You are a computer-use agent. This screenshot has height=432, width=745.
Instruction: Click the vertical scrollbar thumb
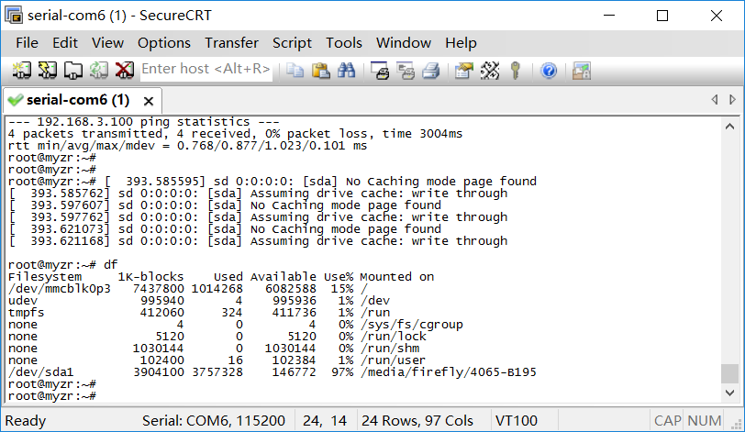tap(729, 373)
